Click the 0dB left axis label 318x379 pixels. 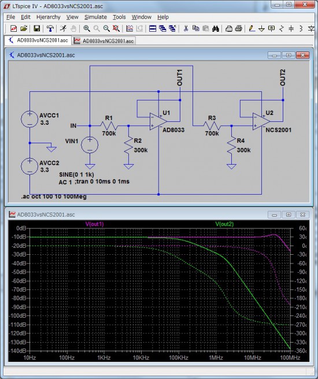21,228
